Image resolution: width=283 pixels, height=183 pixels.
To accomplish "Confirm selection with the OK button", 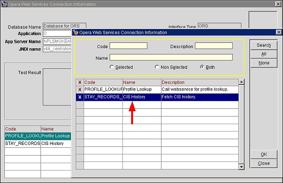I will point(264,154).
